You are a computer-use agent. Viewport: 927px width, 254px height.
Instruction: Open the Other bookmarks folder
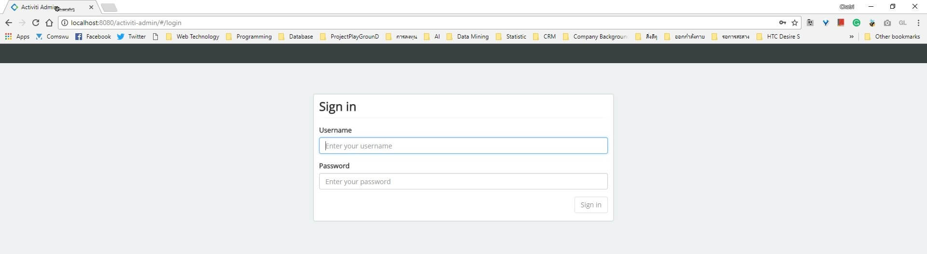892,37
